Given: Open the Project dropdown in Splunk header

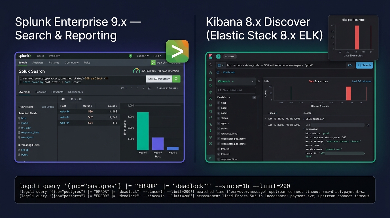Looking at the screenshot, I should click(x=54, y=56).
